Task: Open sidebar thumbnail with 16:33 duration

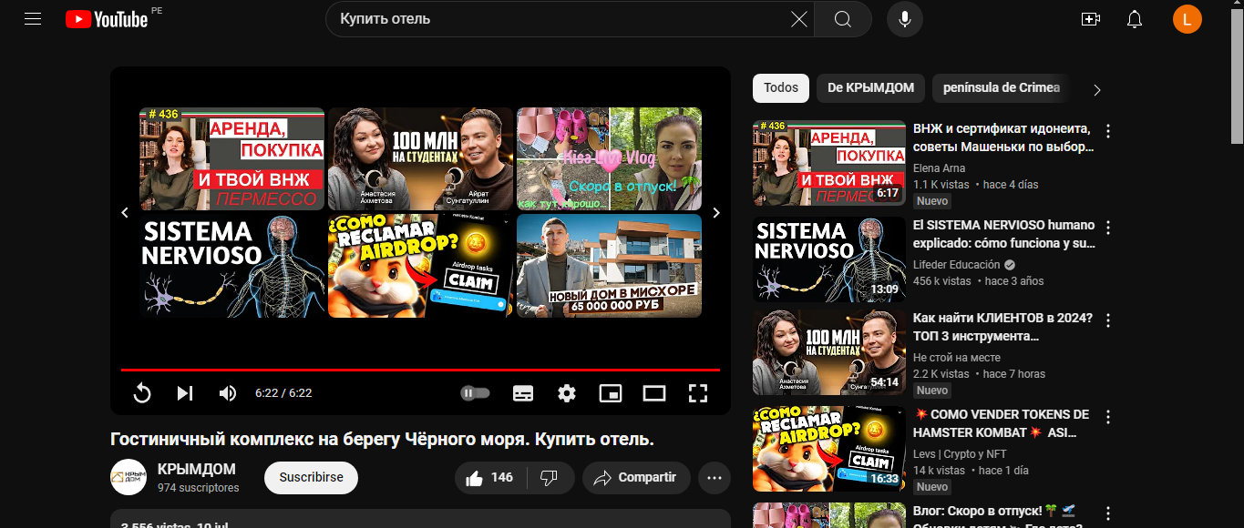Action: [x=829, y=449]
